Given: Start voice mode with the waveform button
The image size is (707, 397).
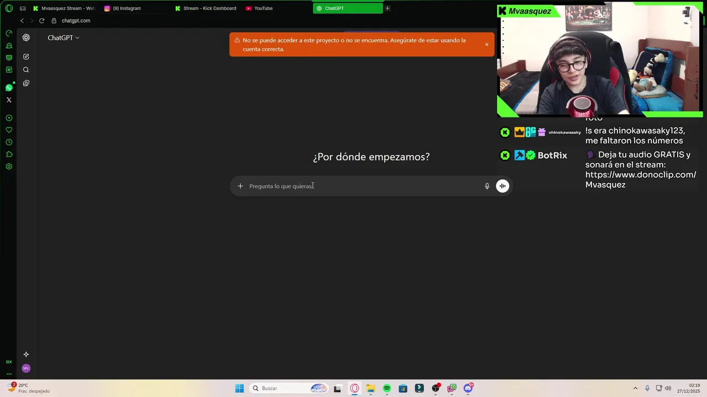Looking at the screenshot, I should click(x=503, y=186).
